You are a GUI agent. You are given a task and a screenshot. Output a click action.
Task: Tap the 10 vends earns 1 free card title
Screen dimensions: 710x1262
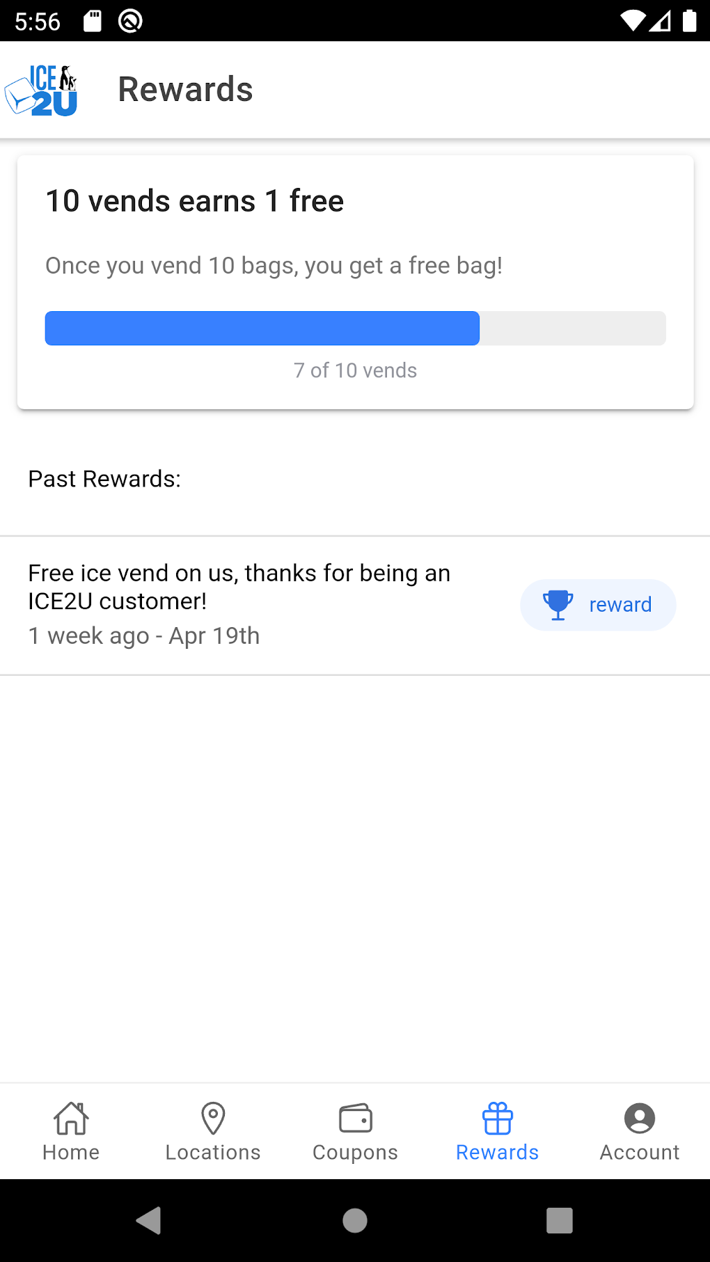click(195, 201)
